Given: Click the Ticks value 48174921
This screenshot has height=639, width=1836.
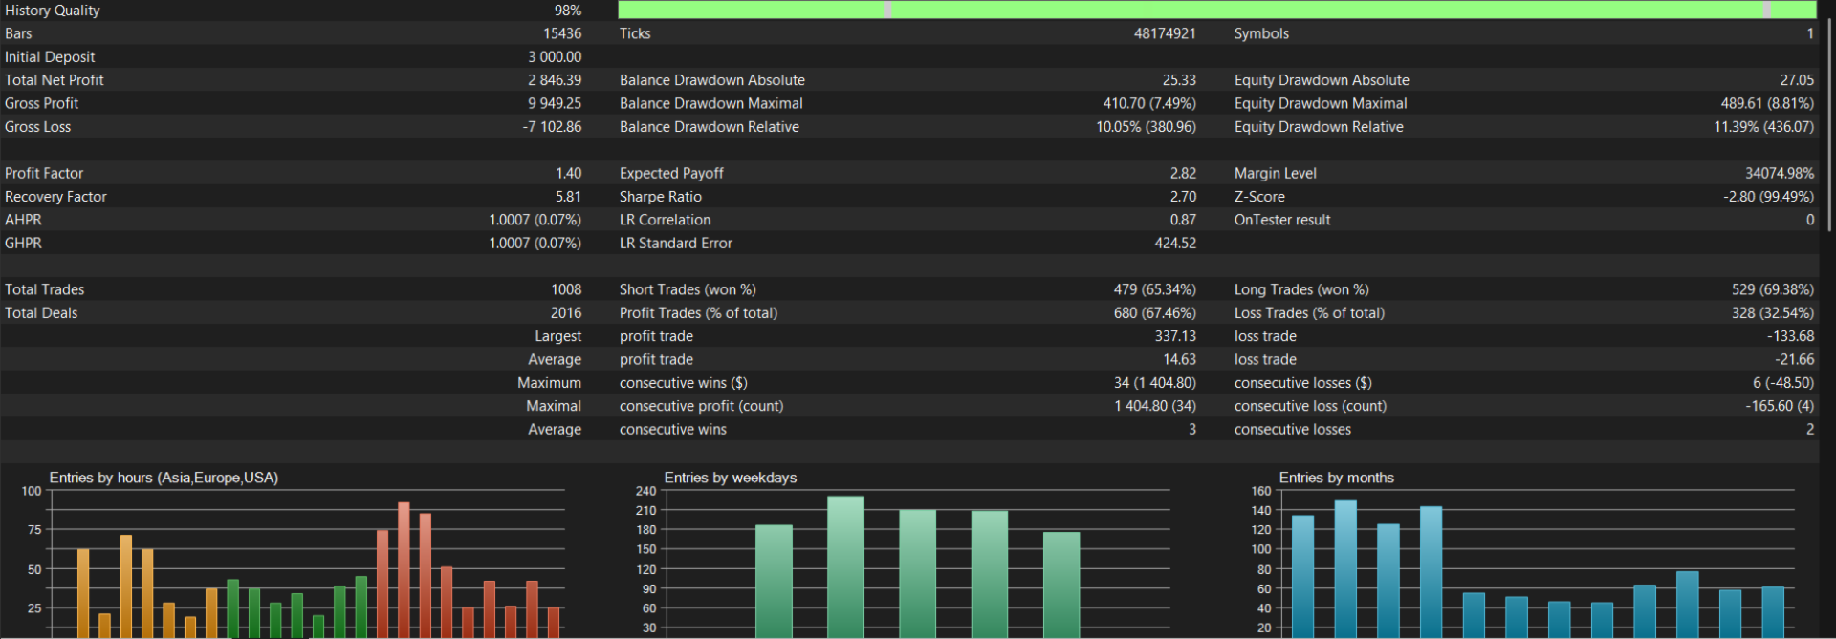Looking at the screenshot, I should [x=1165, y=33].
